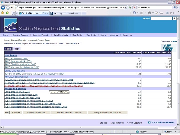Open Home in the site navigation
180x135 pixels.
(x=5, y=35)
